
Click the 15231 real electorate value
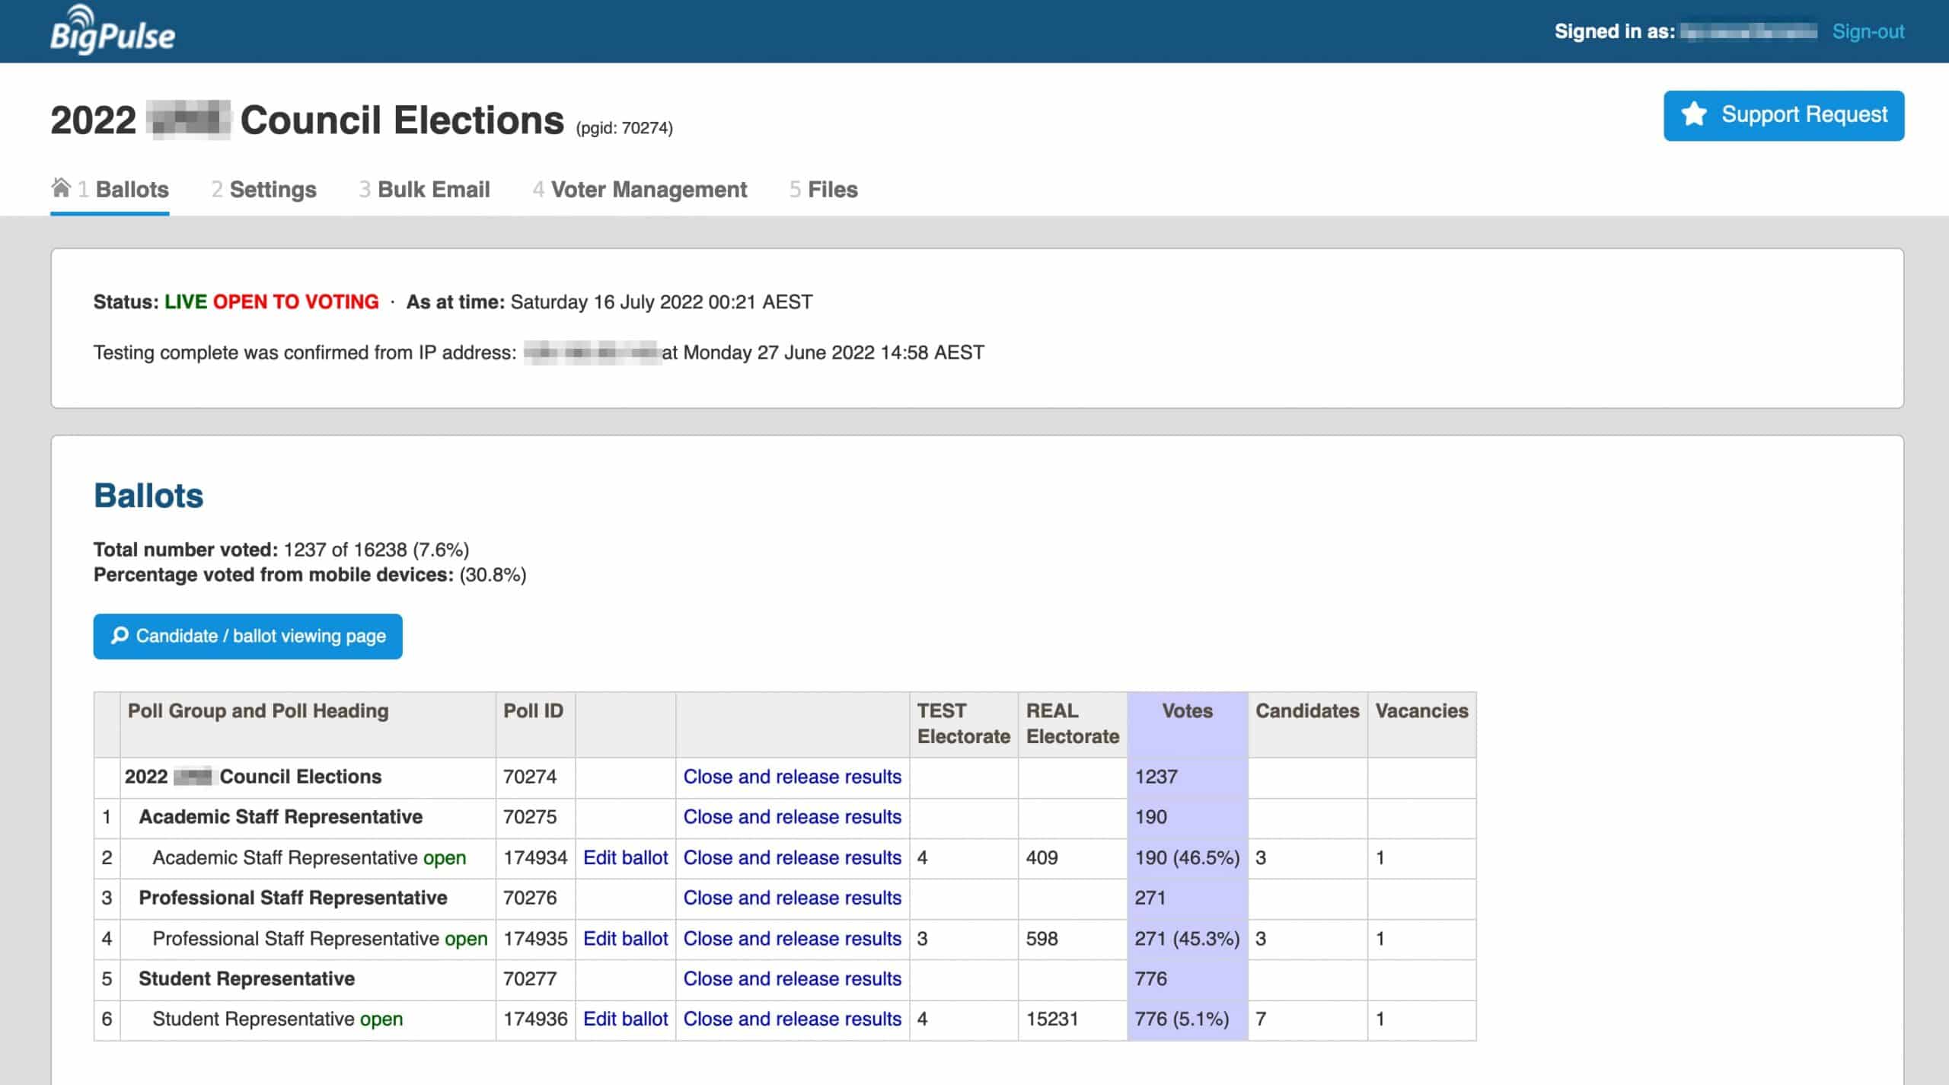click(x=1052, y=1020)
